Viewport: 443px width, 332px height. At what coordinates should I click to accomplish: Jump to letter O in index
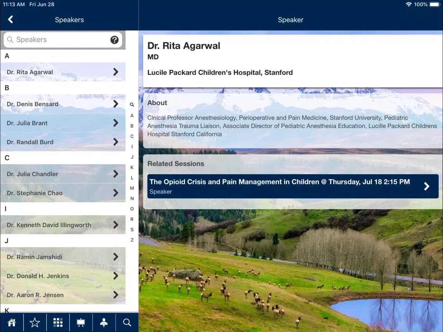132,209
